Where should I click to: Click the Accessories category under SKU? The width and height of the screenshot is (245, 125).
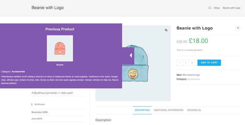tap(194, 79)
